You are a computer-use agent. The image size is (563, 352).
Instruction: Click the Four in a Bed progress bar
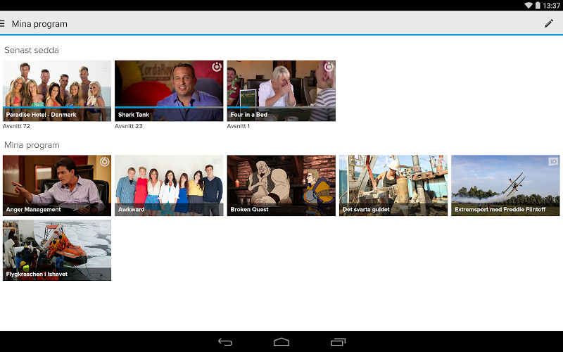tap(281, 107)
